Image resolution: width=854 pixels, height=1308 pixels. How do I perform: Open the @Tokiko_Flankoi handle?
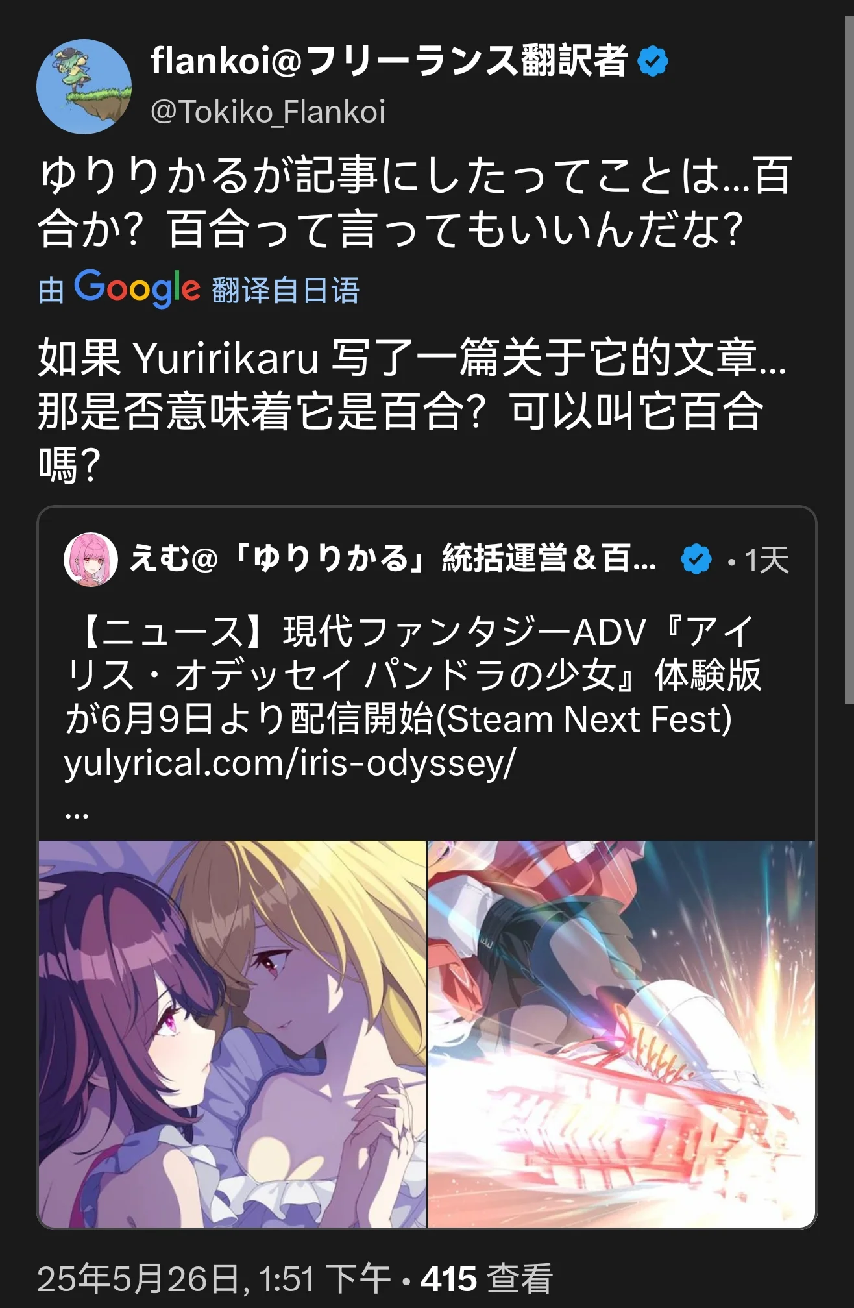pos(268,112)
